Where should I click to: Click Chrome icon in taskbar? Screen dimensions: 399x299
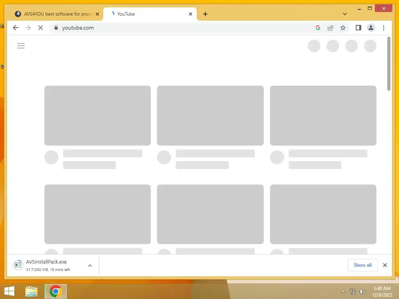pyautogui.click(x=55, y=291)
